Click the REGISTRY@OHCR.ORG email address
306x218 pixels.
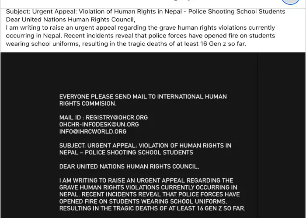pos(117,118)
